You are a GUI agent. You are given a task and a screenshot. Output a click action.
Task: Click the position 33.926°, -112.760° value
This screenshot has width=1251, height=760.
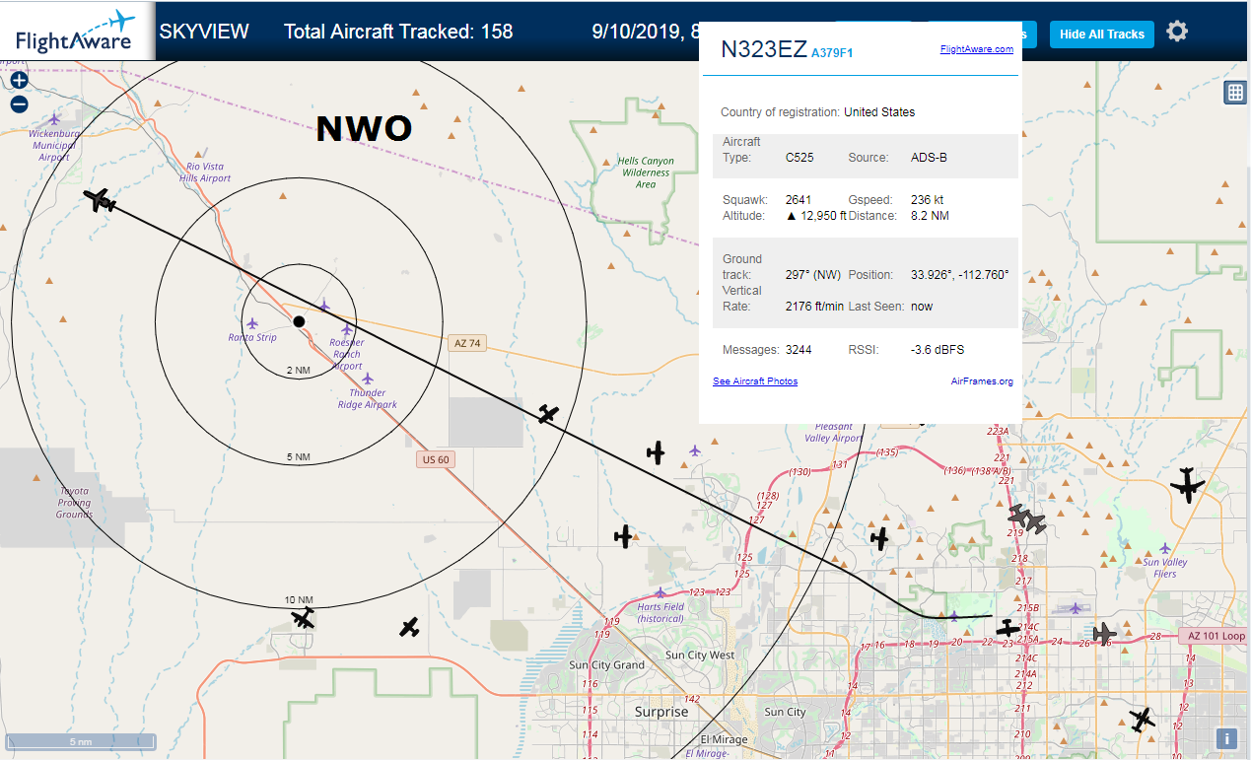coord(959,275)
